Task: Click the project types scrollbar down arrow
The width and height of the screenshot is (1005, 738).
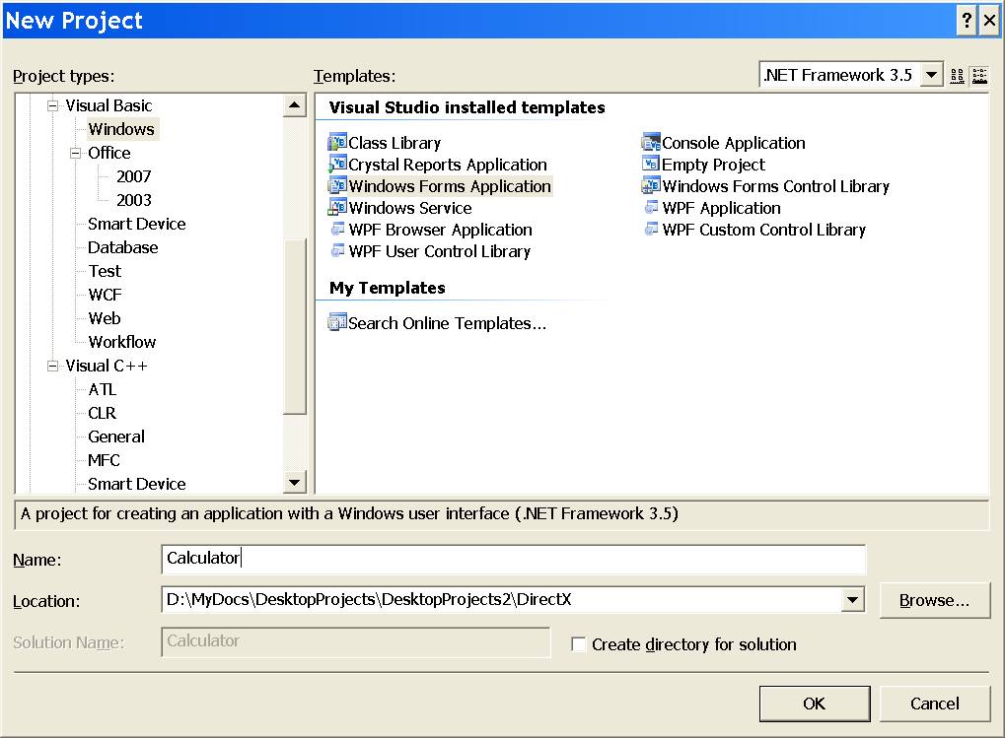Action: click(294, 482)
